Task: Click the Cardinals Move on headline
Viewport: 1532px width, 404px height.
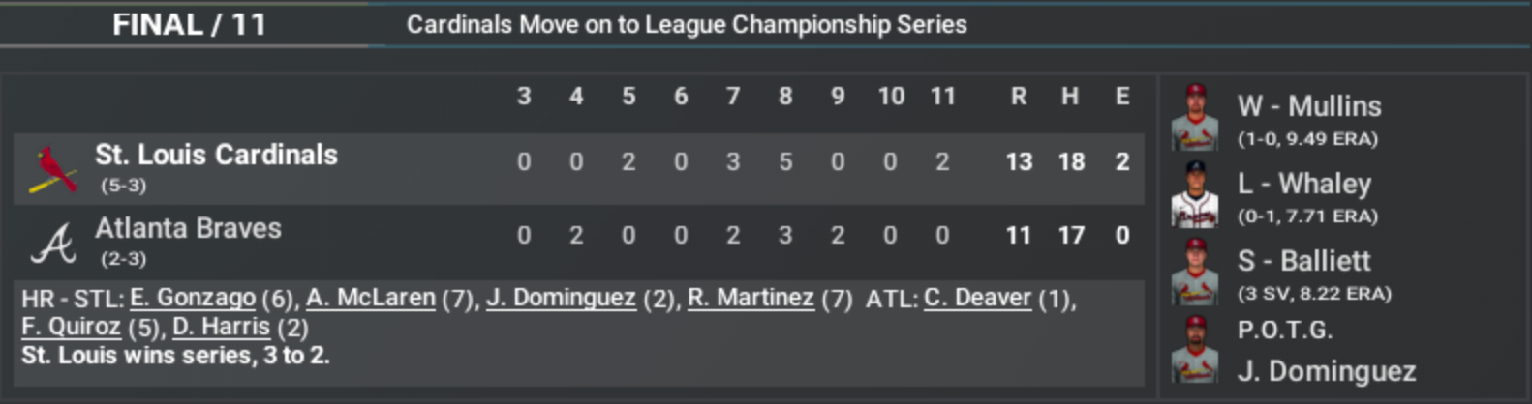Action: click(x=686, y=24)
